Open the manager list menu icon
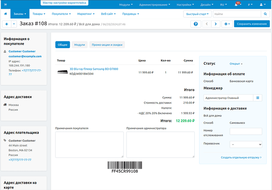The width and height of the screenshot is (272, 190). [x=257, y=98]
